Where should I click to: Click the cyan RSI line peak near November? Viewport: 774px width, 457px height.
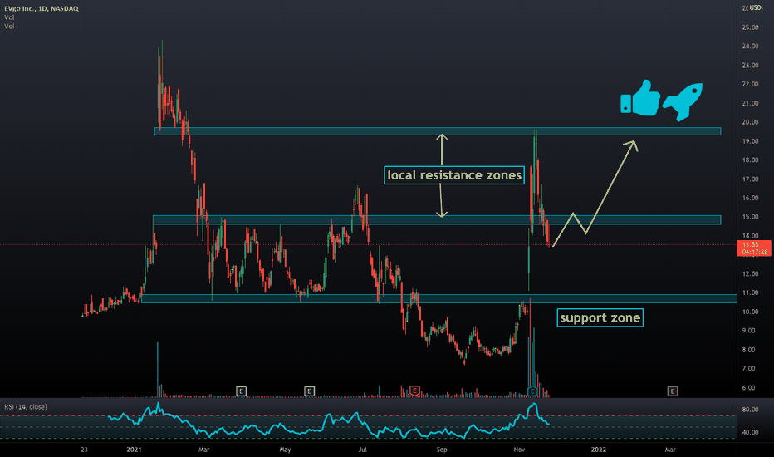(534, 405)
